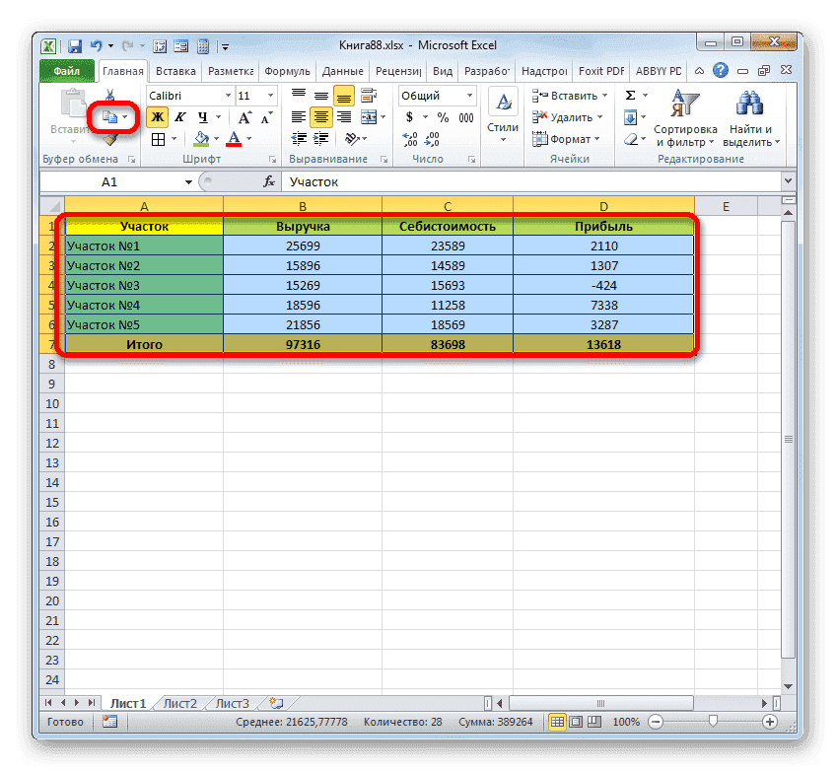Click the Формат button in Ячейки group
This screenshot has width=836, height=772.
click(570, 139)
